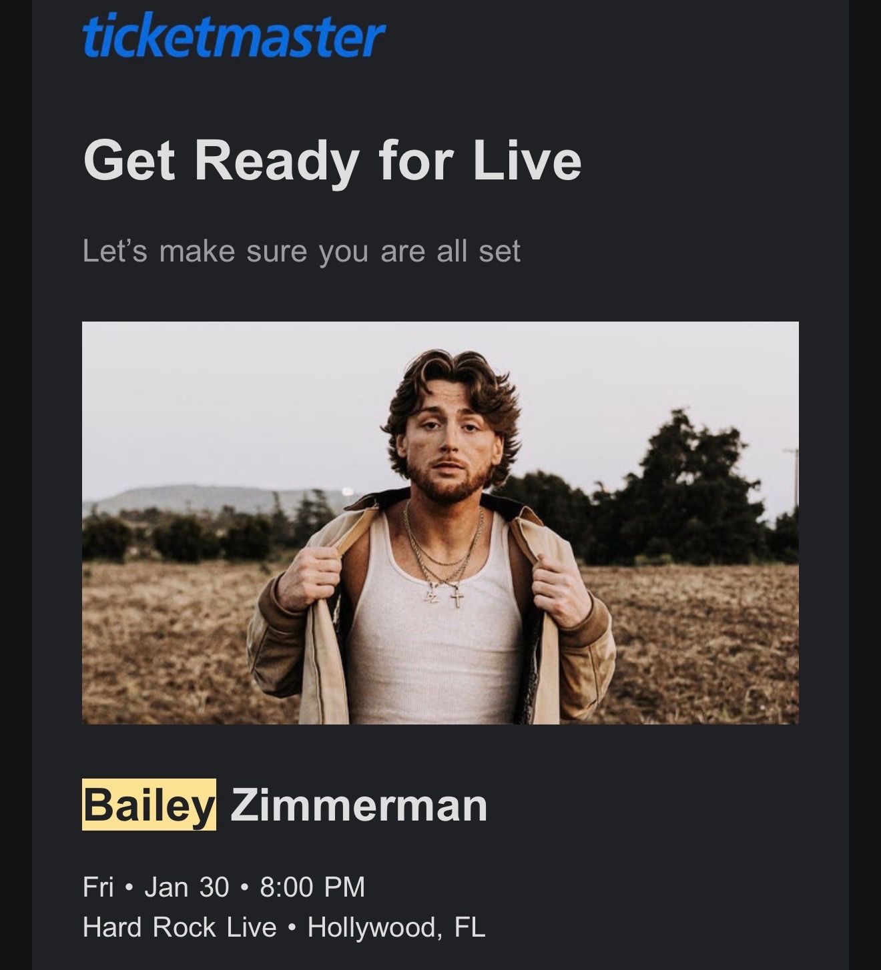Open the Hard Rock Live venue text
This screenshot has height=970, width=881.
[180, 927]
